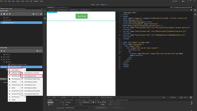Select the Database Connection step
Image resolution: width=197 pixels, height=111 pixels.
coord(19,64)
